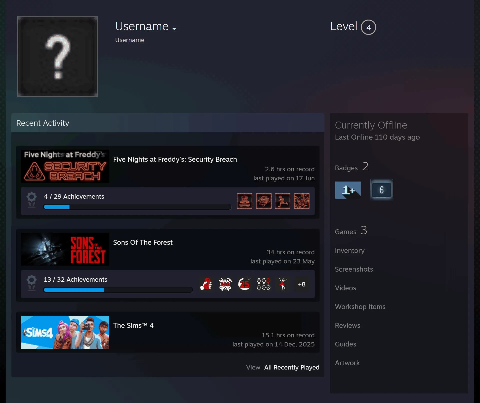Open the dancing figure achievement icon
The height and width of the screenshot is (403, 480).
(283, 284)
